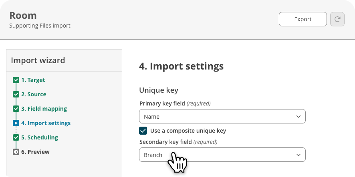Click the Export button
This screenshot has height=177, width=355.
pos(303,19)
